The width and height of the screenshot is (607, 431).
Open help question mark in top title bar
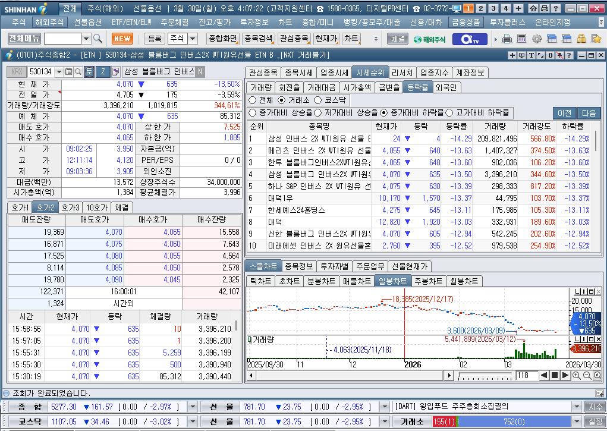click(555, 8)
